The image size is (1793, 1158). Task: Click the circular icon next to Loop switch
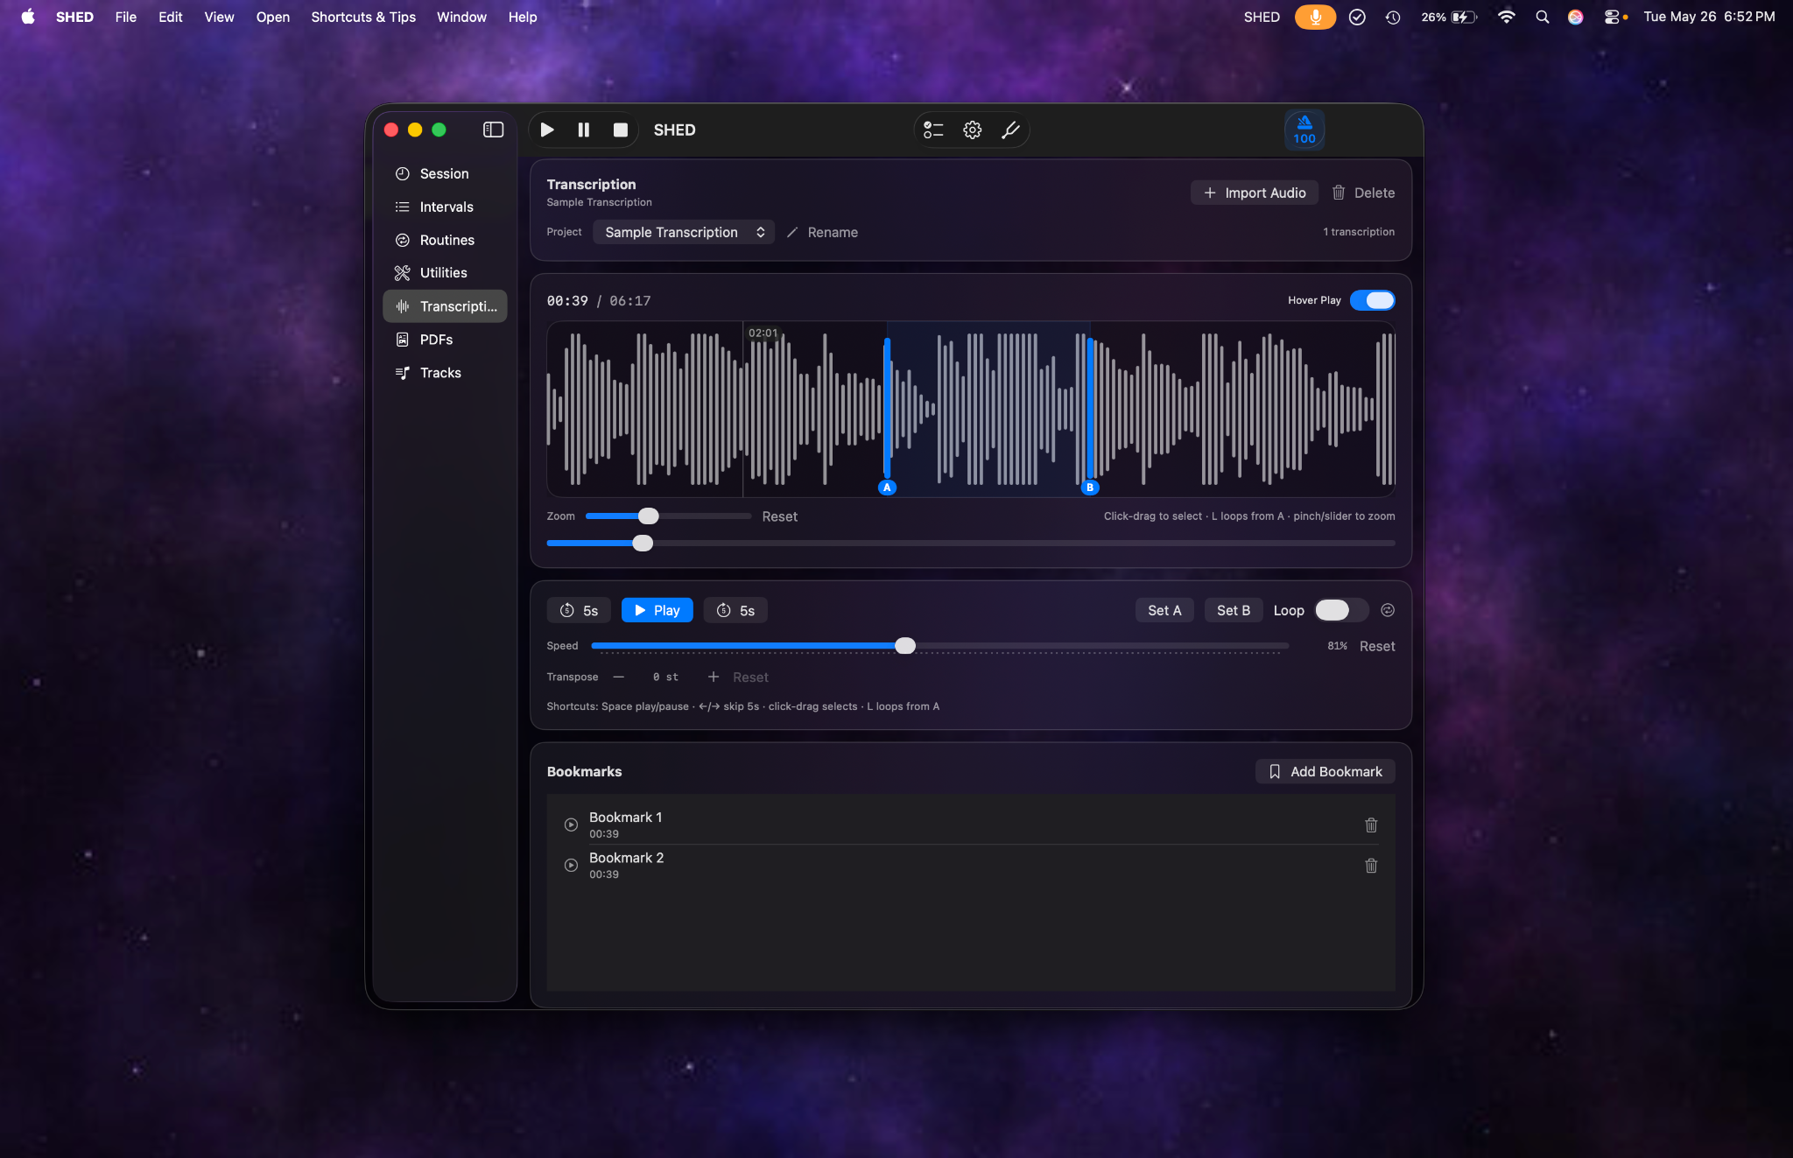[1388, 610]
